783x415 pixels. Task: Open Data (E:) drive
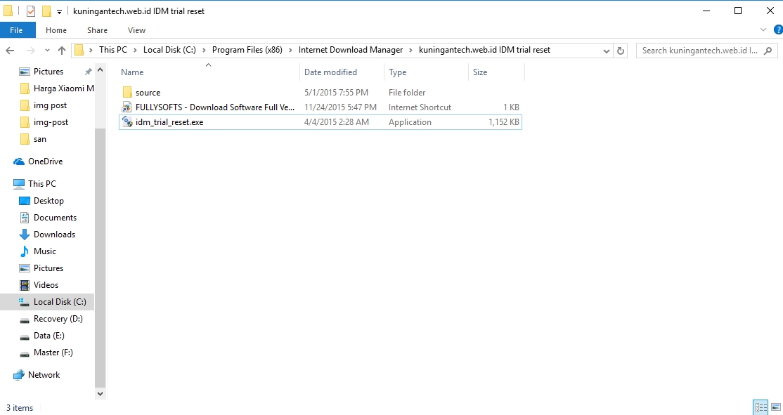(42, 336)
